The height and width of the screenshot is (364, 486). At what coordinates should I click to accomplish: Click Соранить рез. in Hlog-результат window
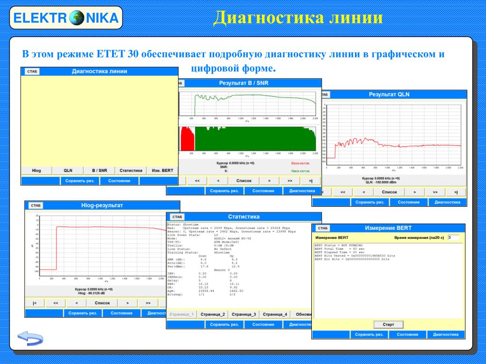tap(83, 313)
